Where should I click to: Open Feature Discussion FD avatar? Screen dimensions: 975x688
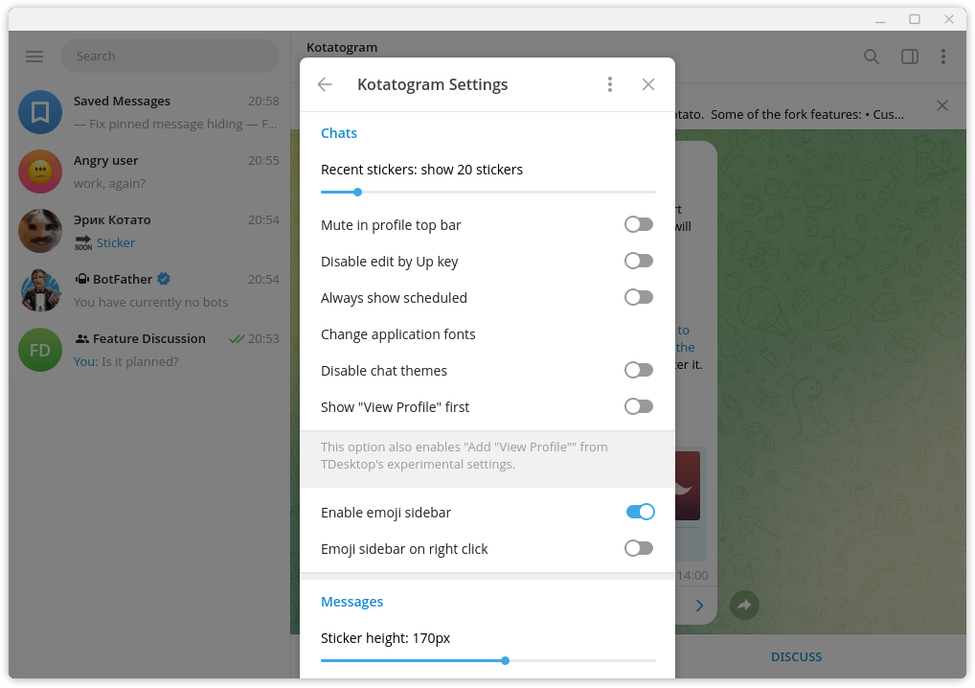coord(40,350)
